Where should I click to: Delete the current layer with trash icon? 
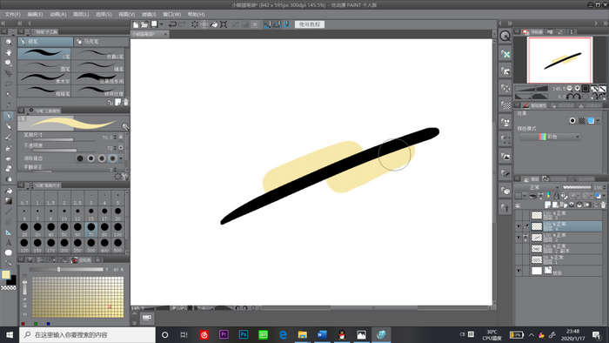(603, 205)
